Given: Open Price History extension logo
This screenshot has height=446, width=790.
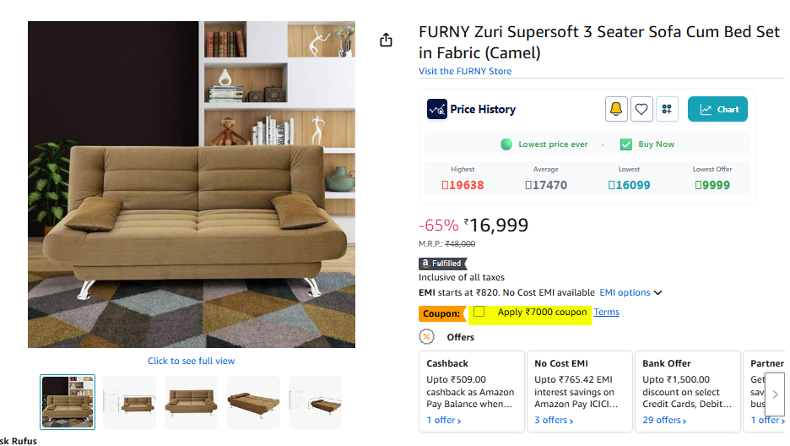Looking at the screenshot, I should click(x=437, y=109).
